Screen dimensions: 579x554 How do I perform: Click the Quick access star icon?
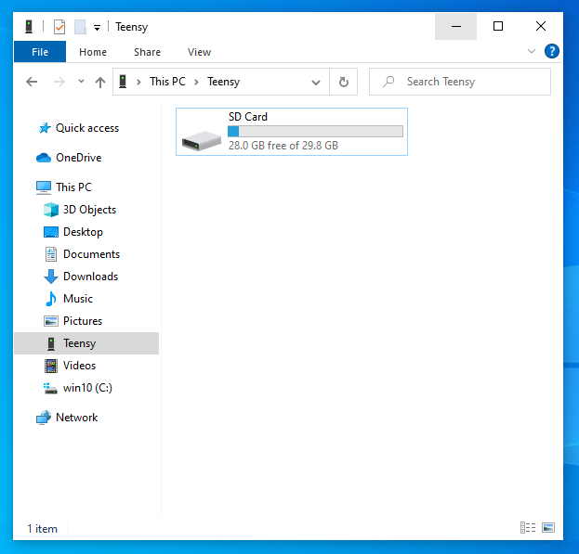pos(45,128)
